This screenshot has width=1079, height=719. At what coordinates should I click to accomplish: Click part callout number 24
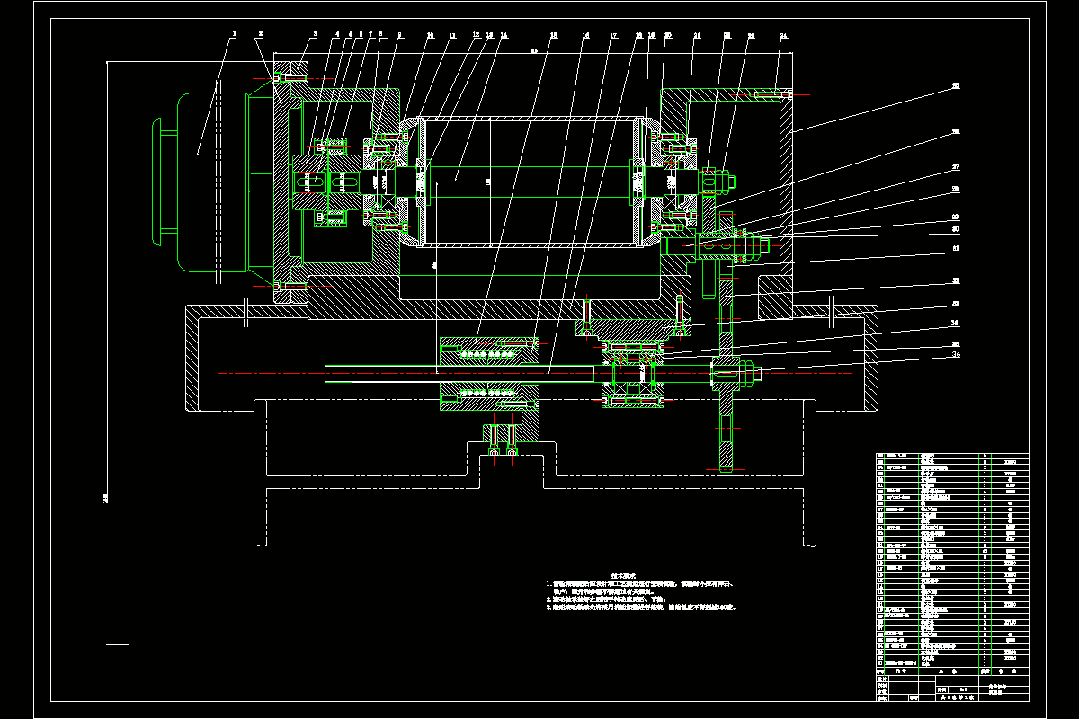pyautogui.click(x=783, y=36)
